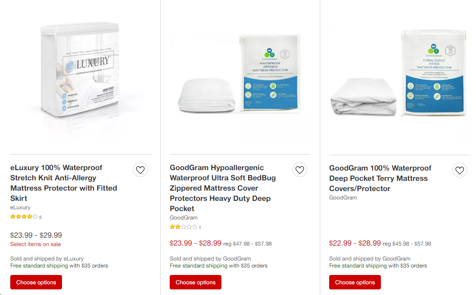Image resolution: width=476 pixels, height=295 pixels.
Task: Open GoodGram Hypoallergenic Waterproof BedBug Cover title
Action: [223, 188]
